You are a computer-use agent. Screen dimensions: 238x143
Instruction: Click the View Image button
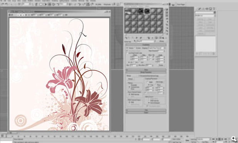click(159, 82)
